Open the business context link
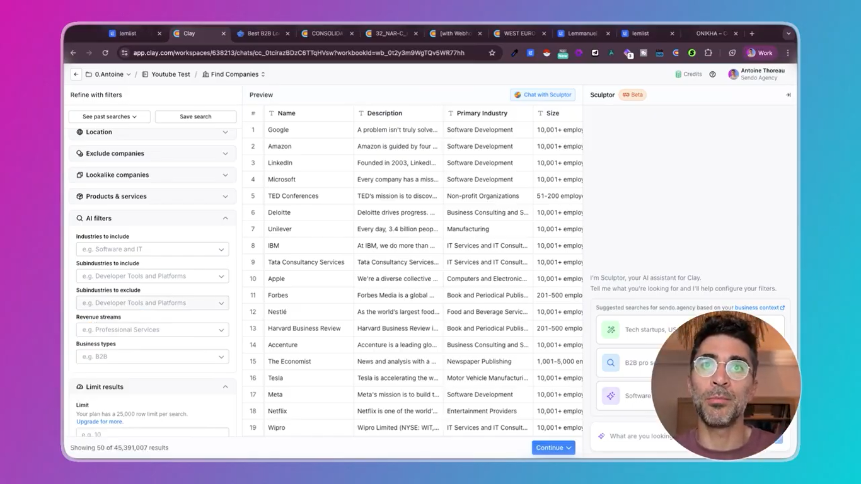Viewport: 861px width, 484px height. (760, 308)
